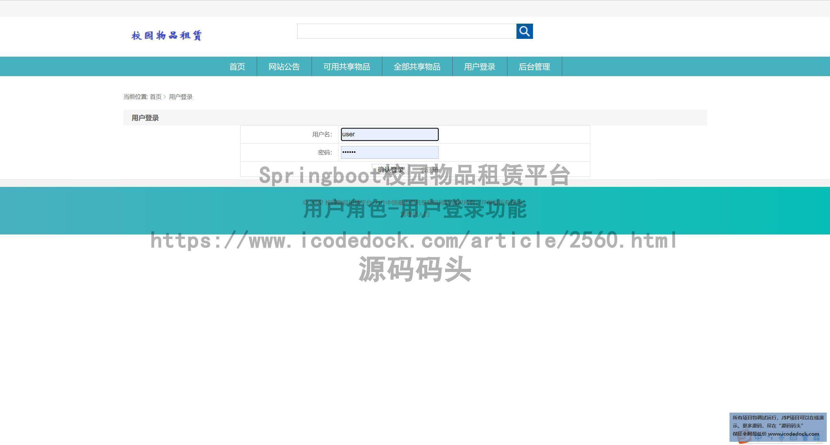Open the 首页 navigation menu item
This screenshot has width=830, height=445.
click(x=237, y=66)
